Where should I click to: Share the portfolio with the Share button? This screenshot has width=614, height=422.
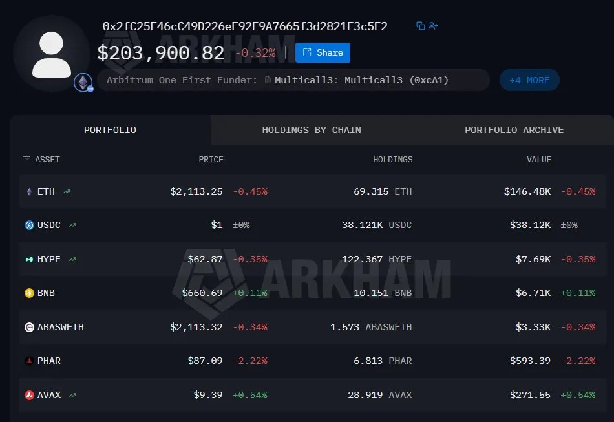323,52
